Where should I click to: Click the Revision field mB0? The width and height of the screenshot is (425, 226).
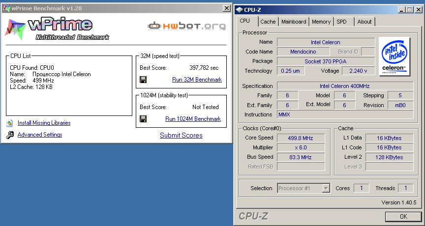tap(400, 105)
